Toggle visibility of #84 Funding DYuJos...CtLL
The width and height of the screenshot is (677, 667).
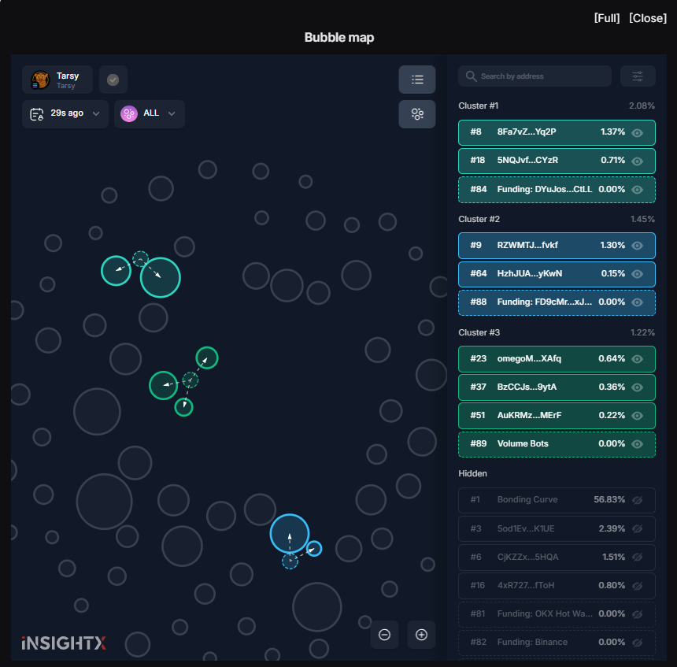point(638,190)
